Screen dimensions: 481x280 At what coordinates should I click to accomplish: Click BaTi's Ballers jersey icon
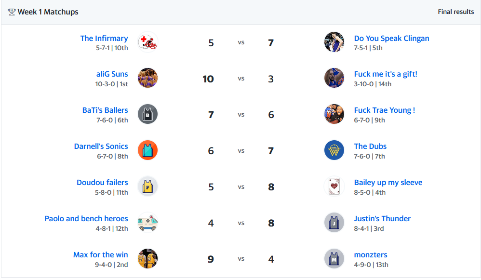(x=147, y=115)
